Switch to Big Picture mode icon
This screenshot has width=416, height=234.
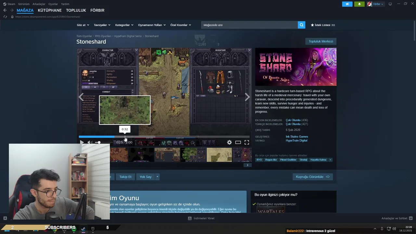point(390,4)
